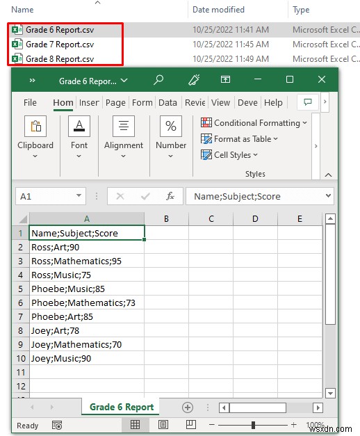Image resolution: width=360 pixels, height=436 pixels.
Task: Switch to the Formulas tab
Action: point(142,103)
